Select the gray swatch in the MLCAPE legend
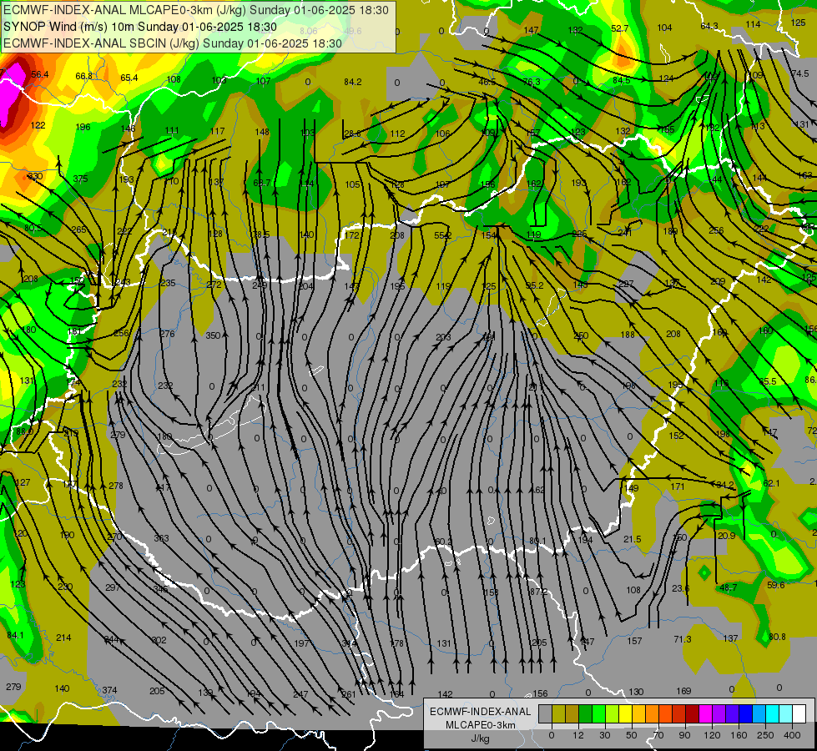Viewport: 817px width, 751px height. click(546, 713)
